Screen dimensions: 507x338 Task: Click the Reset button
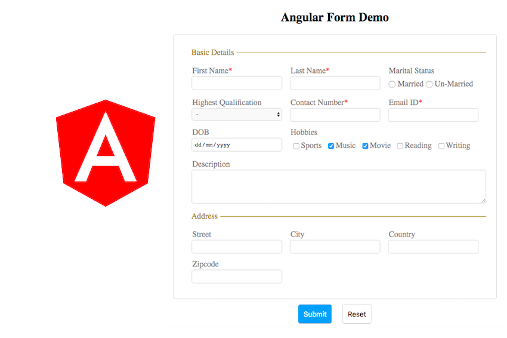coord(357,314)
